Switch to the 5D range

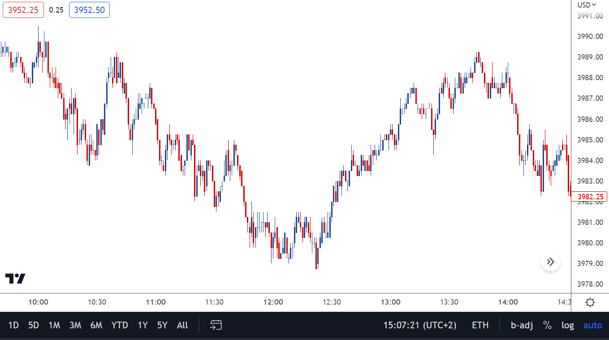click(34, 325)
